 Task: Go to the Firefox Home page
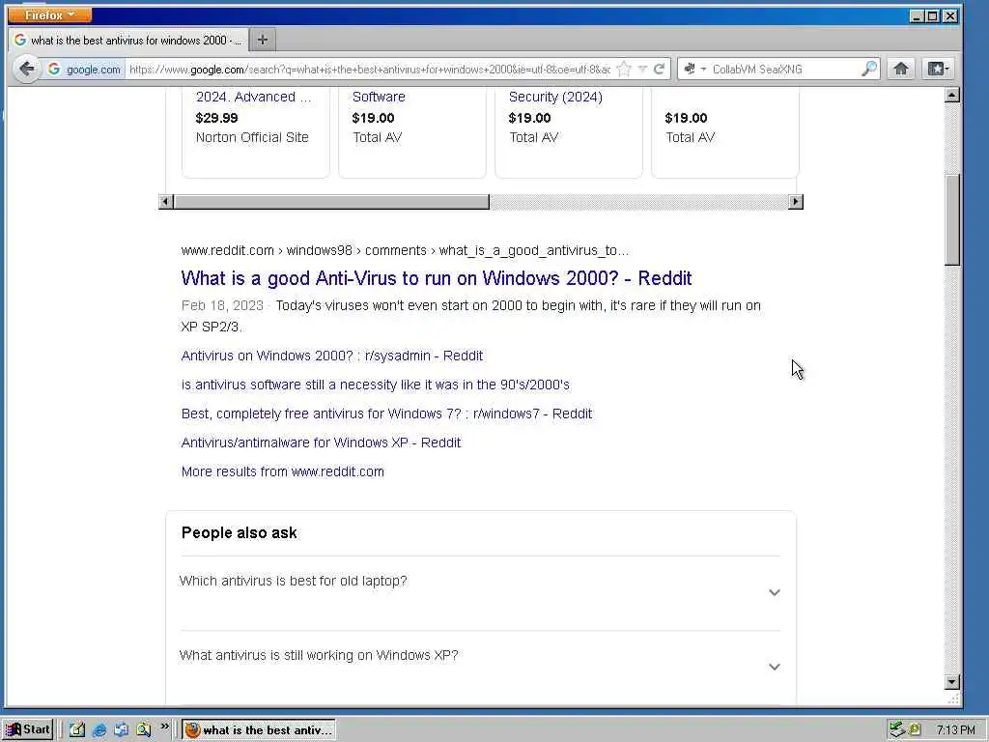(901, 69)
